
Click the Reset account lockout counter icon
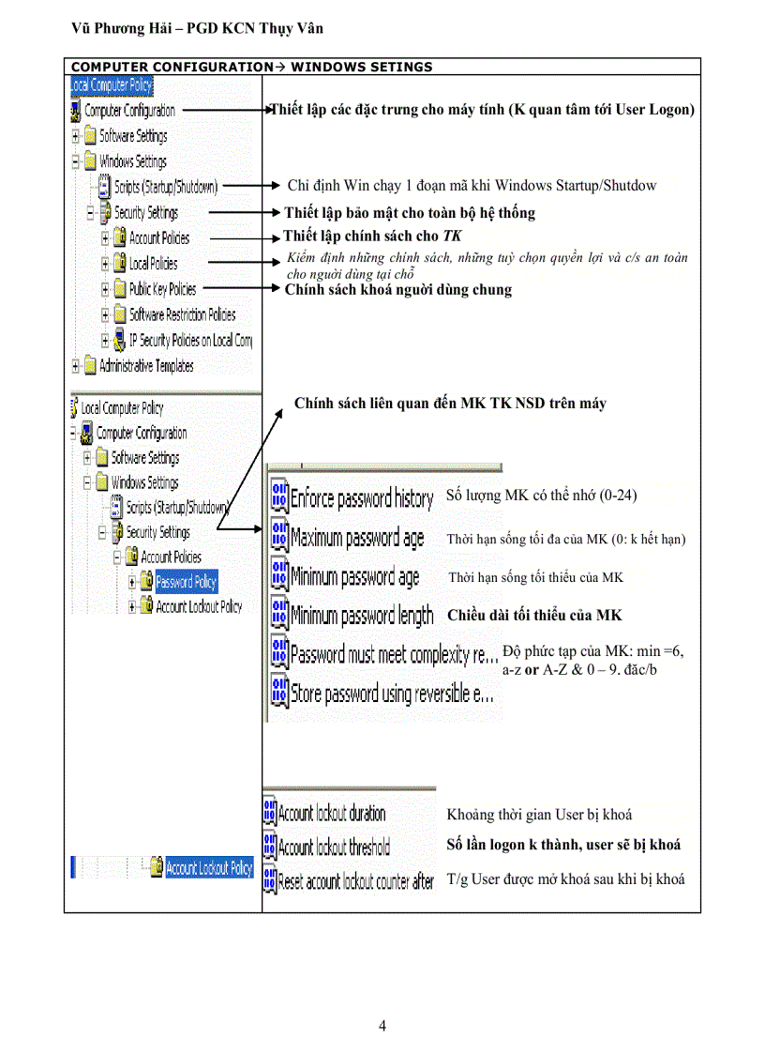270,879
